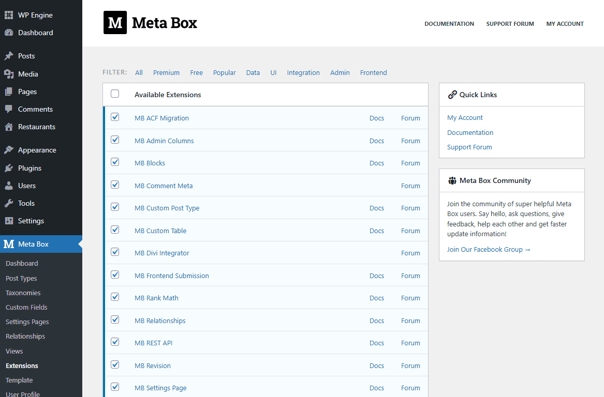Open Docs link for MB Blocks
604x397 pixels.
point(377,163)
